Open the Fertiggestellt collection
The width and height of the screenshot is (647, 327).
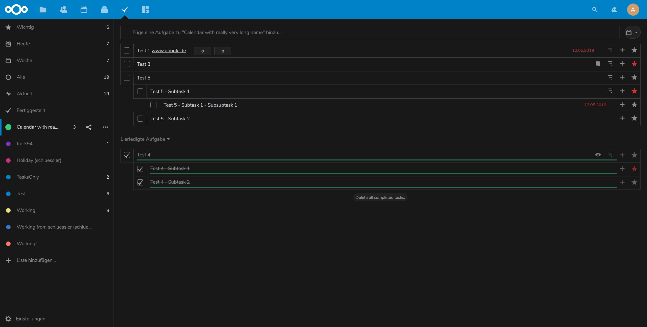[57, 111]
